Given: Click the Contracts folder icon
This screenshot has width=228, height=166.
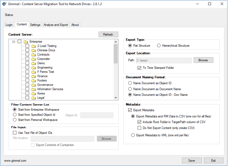Looking at the screenshot, I should [x=33, y=55].
